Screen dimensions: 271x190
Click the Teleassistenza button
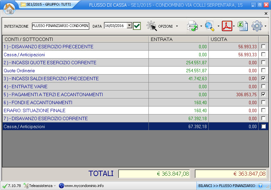[40, 186]
